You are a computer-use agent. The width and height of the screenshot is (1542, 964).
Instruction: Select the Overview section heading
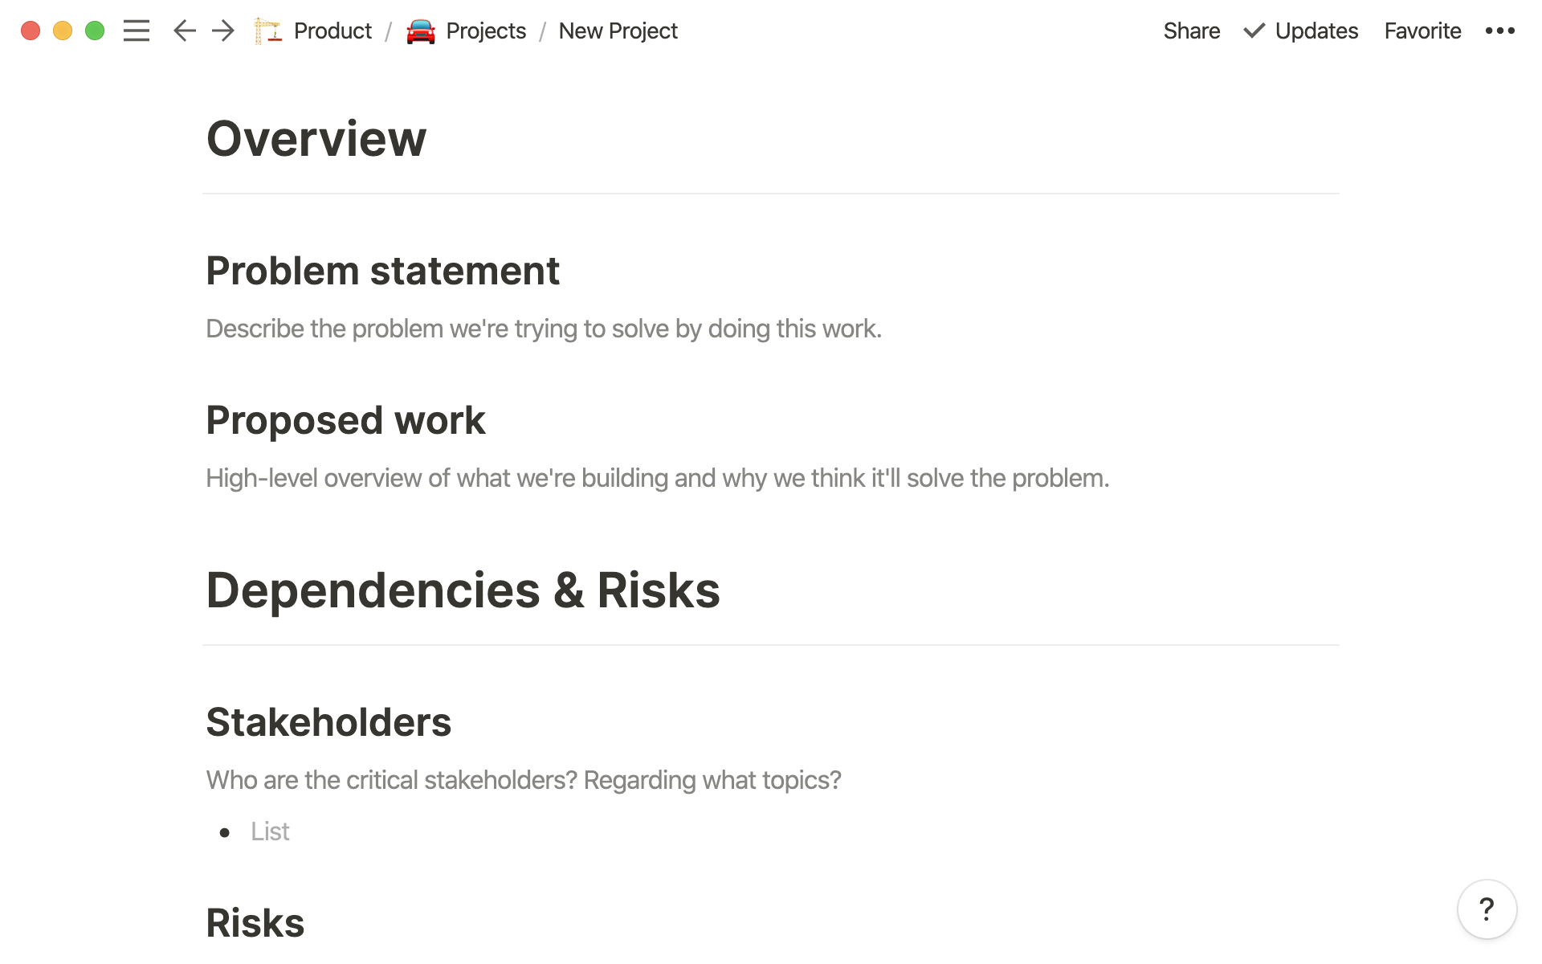[x=316, y=137]
